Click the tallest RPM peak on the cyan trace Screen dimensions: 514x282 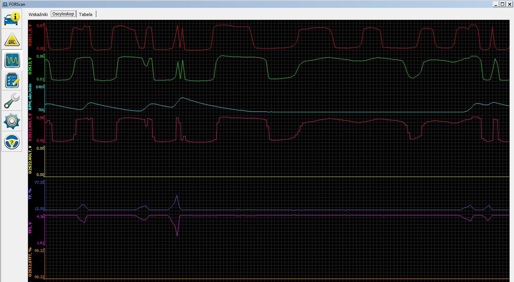click(182, 98)
